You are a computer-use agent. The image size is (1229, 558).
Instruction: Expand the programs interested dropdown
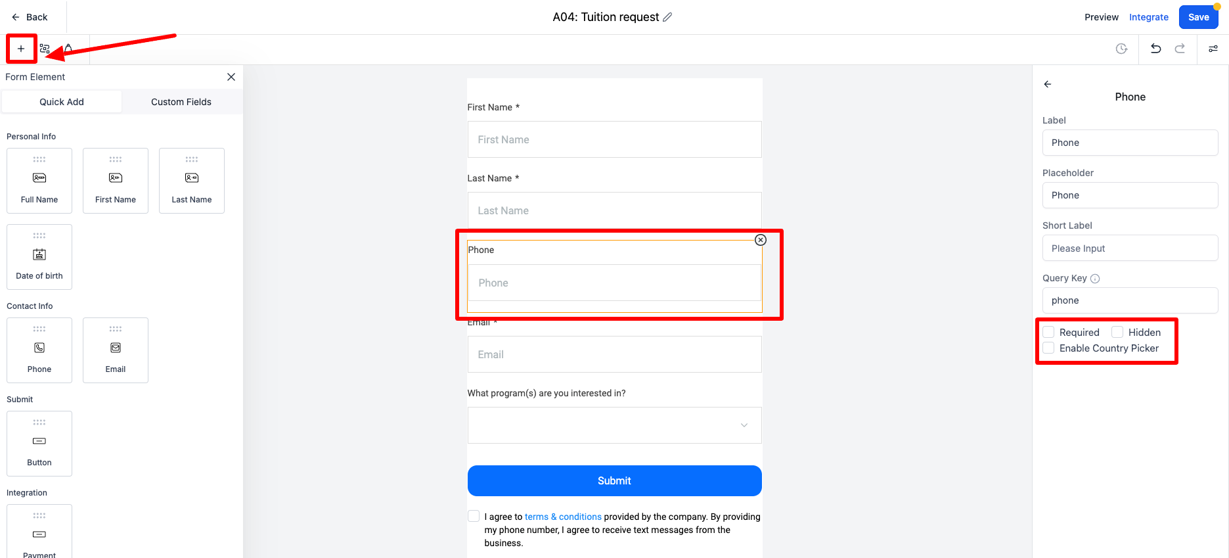(x=615, y=425)
